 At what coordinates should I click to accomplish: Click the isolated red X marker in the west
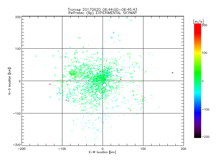tap(50, 84)
